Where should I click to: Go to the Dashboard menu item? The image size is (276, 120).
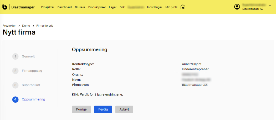pos(64,7)
